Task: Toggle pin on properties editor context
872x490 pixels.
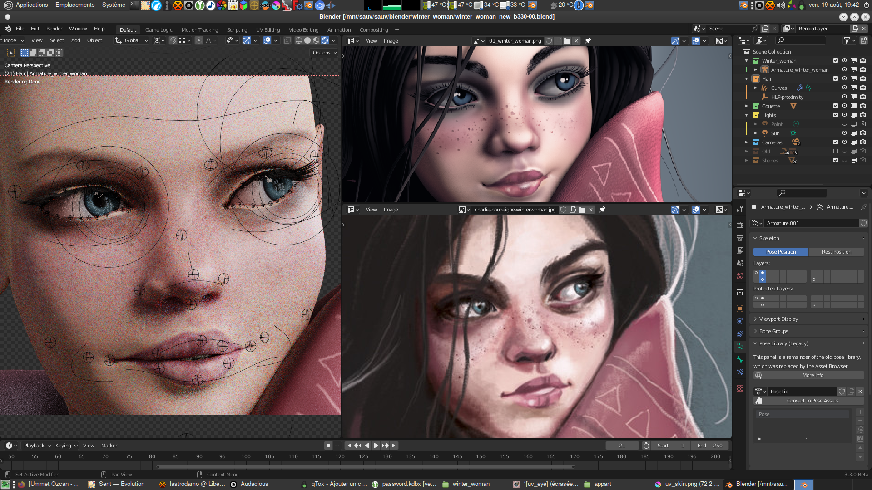Action: tap(863, 207)
